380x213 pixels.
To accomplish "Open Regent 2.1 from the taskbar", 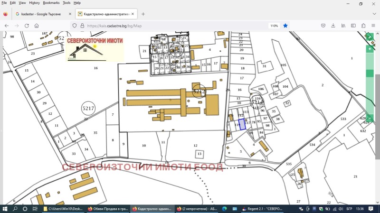I will (263, 209).
